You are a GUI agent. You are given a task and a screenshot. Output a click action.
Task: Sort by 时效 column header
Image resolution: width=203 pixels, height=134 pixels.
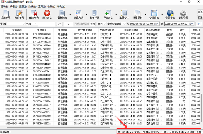coord(182,30)
